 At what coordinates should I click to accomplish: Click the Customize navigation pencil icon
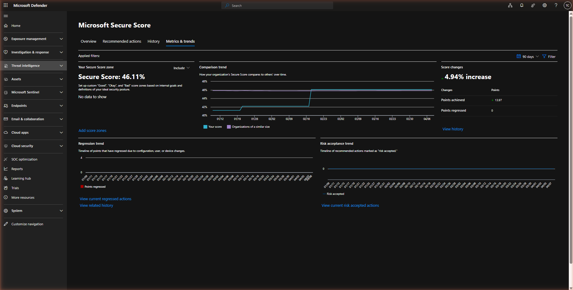pyautogui.click(x=6, y=224)
